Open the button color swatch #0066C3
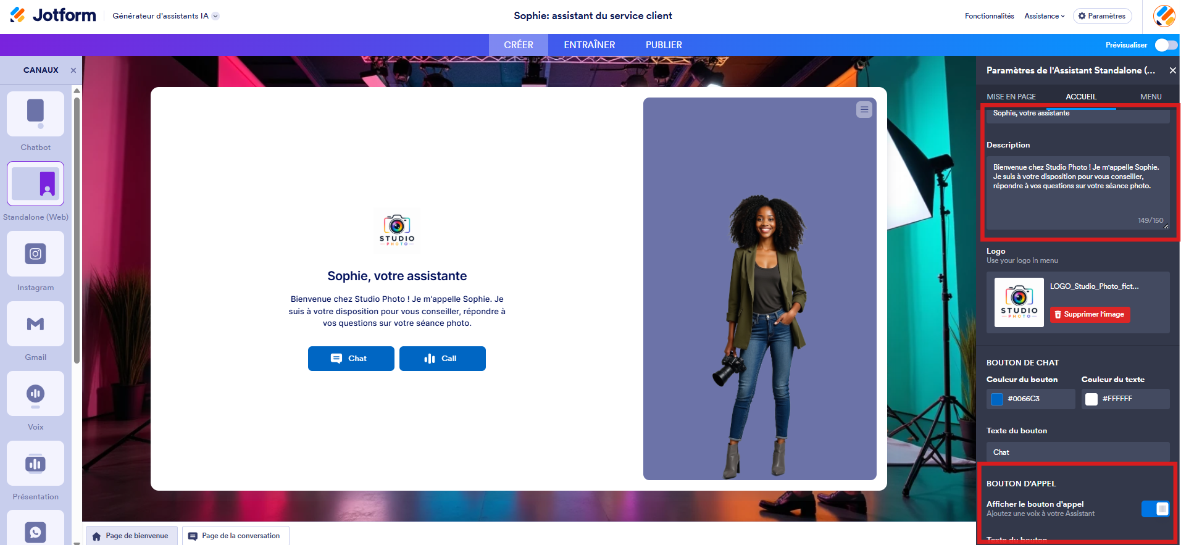 [997, 399]
